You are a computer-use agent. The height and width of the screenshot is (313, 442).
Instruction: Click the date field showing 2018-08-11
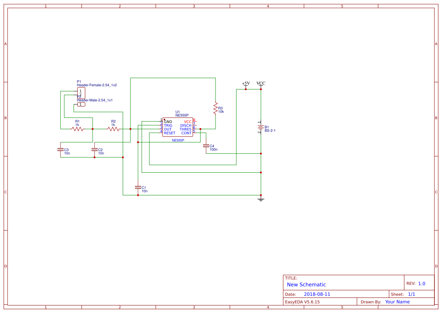(x=317, y=294)
